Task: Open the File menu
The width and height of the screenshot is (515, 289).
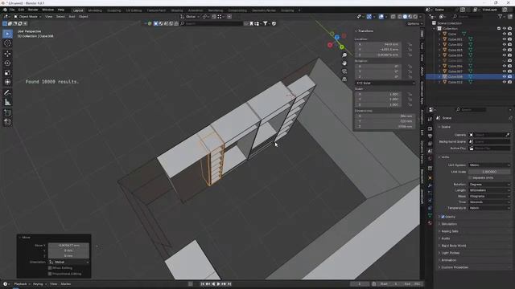Action: [12, 10]
